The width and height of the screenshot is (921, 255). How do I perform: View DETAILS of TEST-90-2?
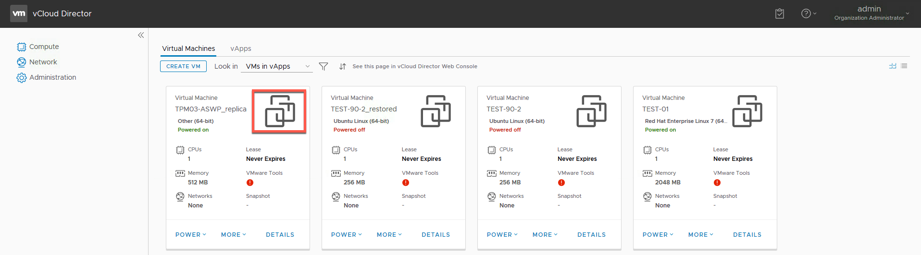point(592,235)
